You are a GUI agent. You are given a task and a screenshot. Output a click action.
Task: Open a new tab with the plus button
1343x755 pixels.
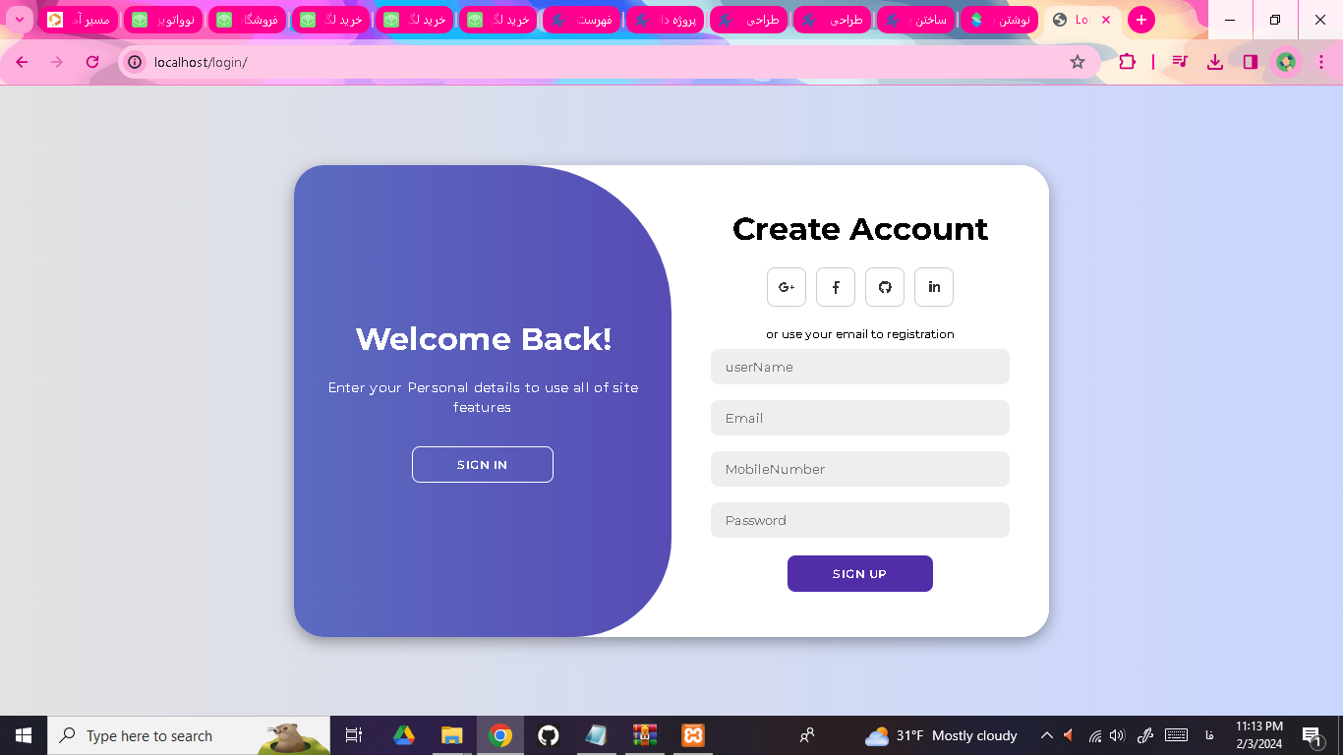coord(1140,20)
